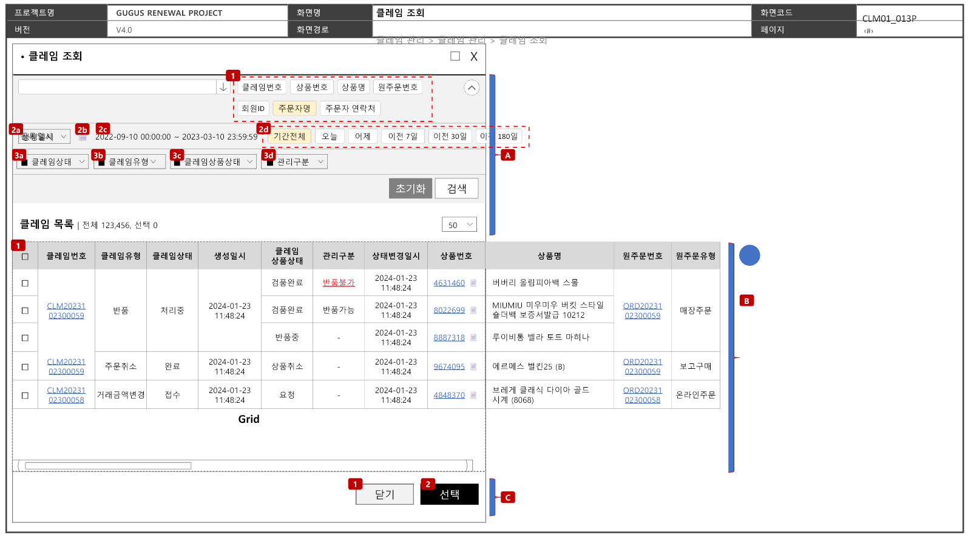Open claim link in the 반품 row
Viewport: 971px width, 546px height.
pos(66,311)
